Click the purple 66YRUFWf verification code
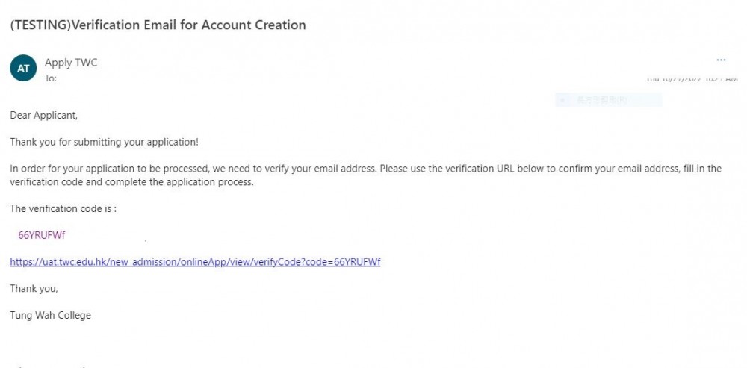Viewport: 747px width, 368px height. (x=42, y=235)
